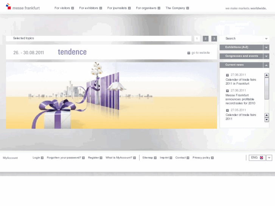Click arrow icon before 27.05.2011 news

click(x=227, y=110)
